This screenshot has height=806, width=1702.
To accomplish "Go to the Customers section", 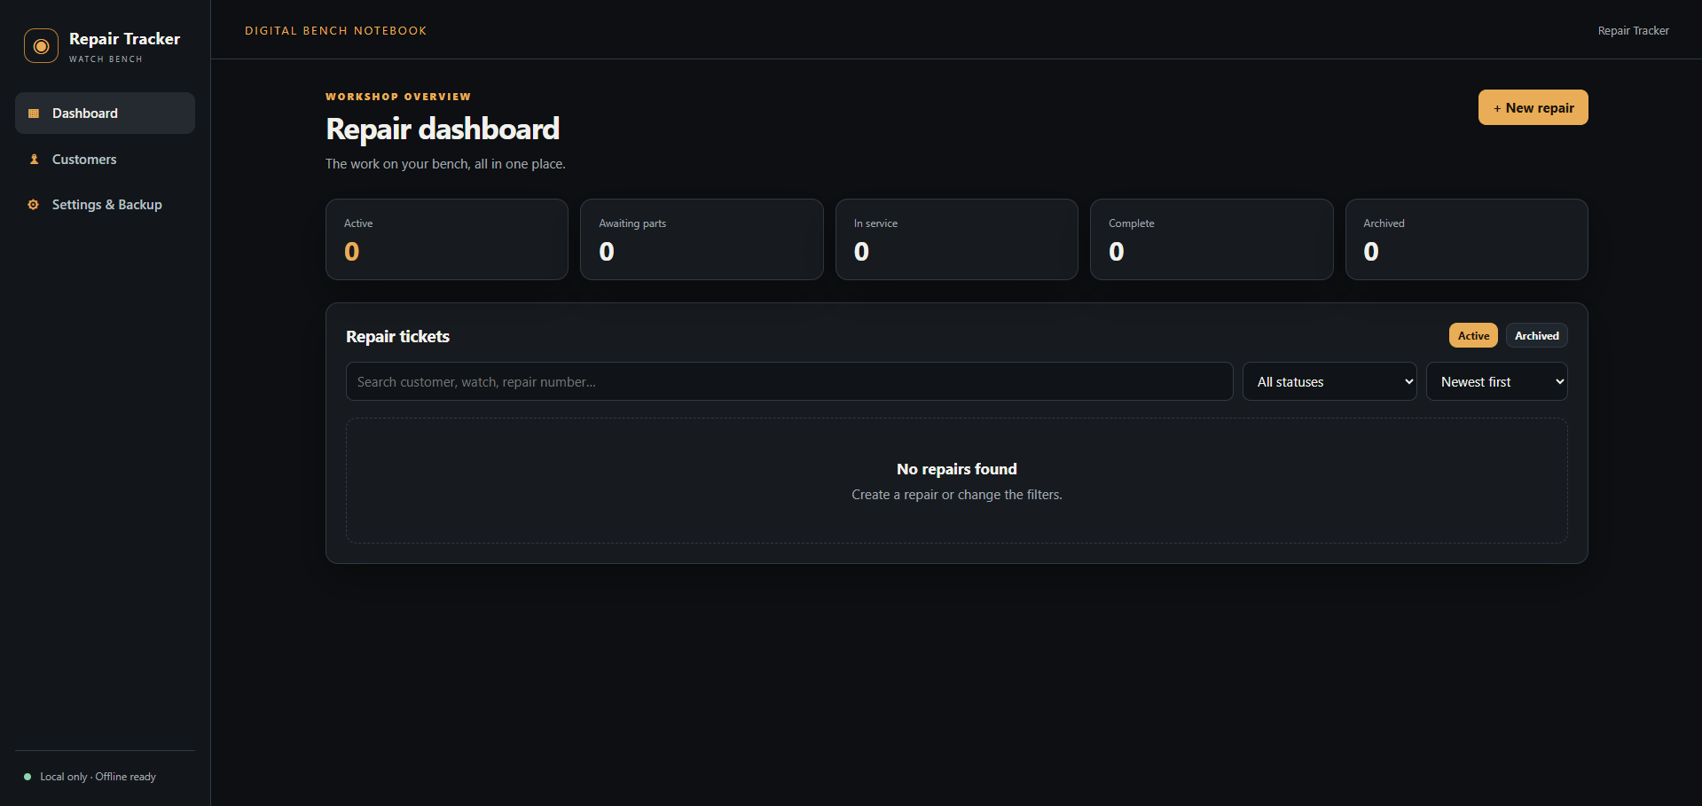I will [105, 160].
